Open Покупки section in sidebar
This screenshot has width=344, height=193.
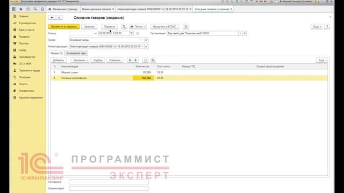(x=24, y=43)
